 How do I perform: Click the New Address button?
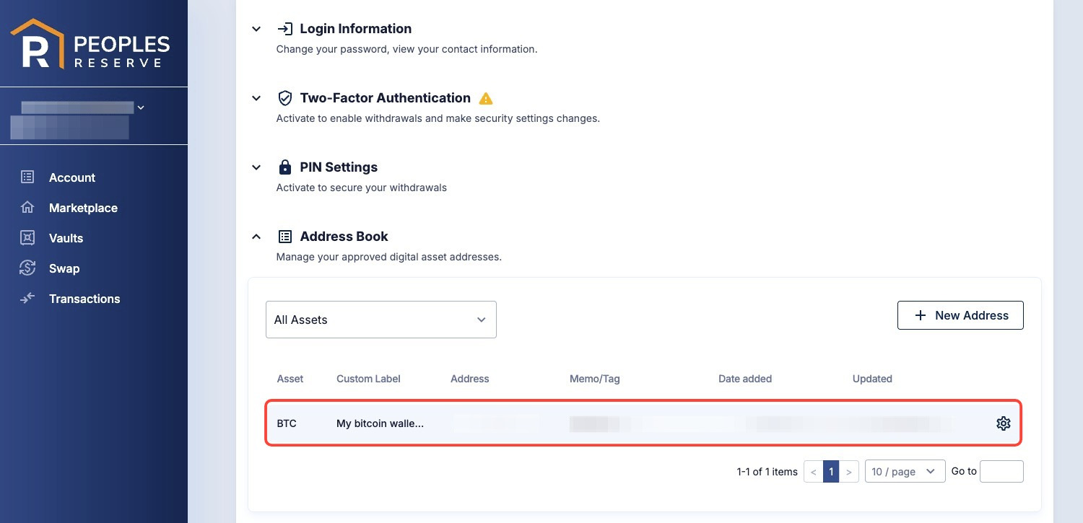coord(960,315)
